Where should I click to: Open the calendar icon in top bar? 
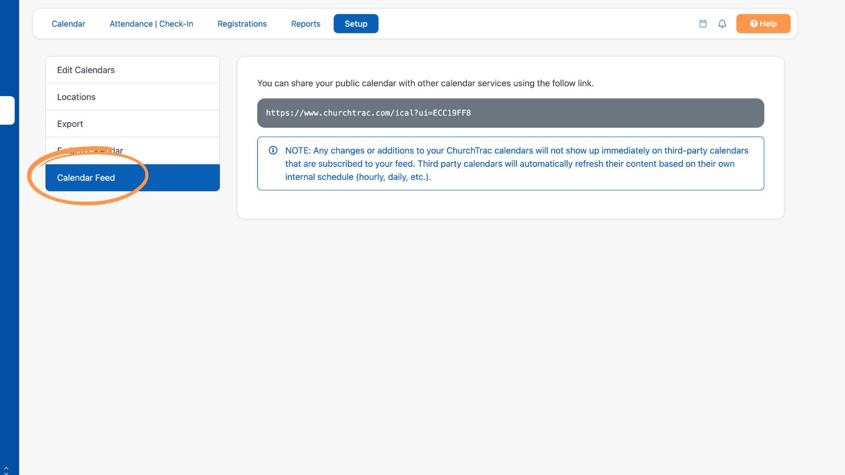point(703,24)
